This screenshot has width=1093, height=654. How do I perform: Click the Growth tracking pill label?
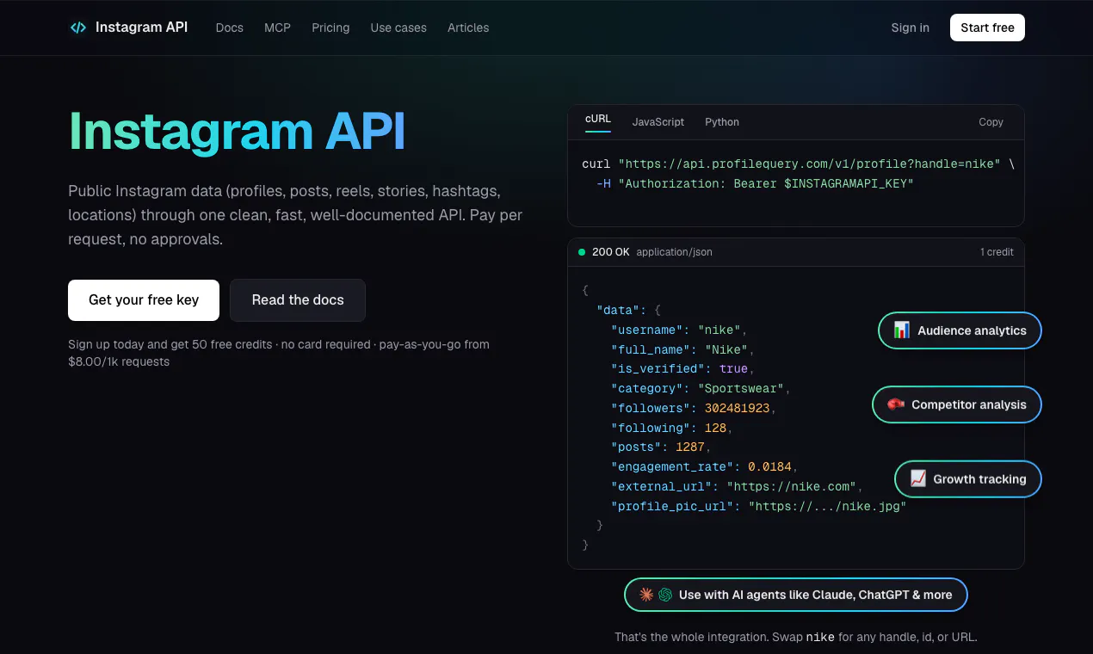pos(979,479)
